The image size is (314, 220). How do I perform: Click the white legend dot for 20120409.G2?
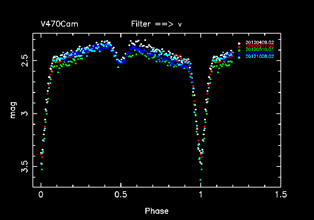click(239, 43)
